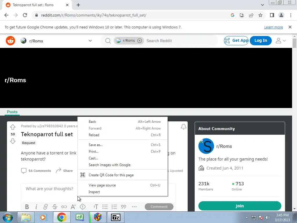Apply strikethrough in comment editor
Viewport: 297px width, 223px height.
(x=55, y=207)
